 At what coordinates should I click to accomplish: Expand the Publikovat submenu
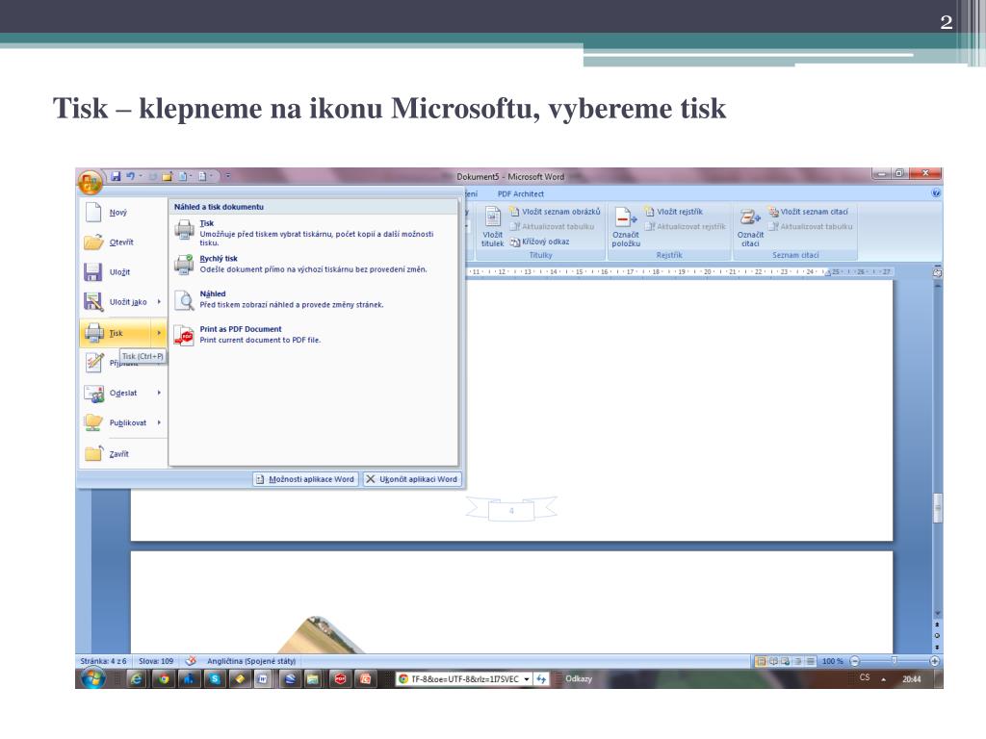pyautogui.click(x=159, y=423)
